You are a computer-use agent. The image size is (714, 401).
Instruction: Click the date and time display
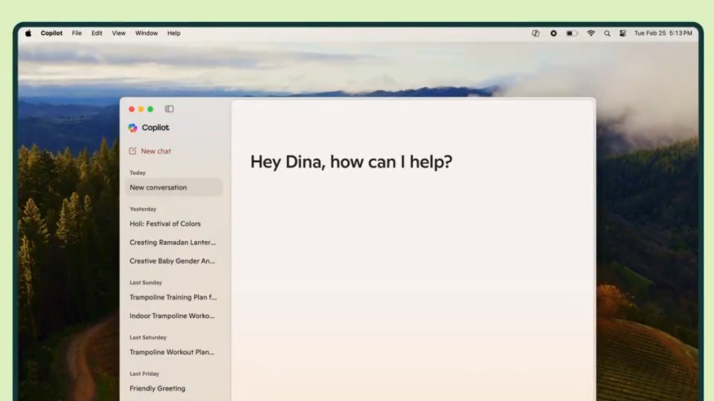pos(663,33)
